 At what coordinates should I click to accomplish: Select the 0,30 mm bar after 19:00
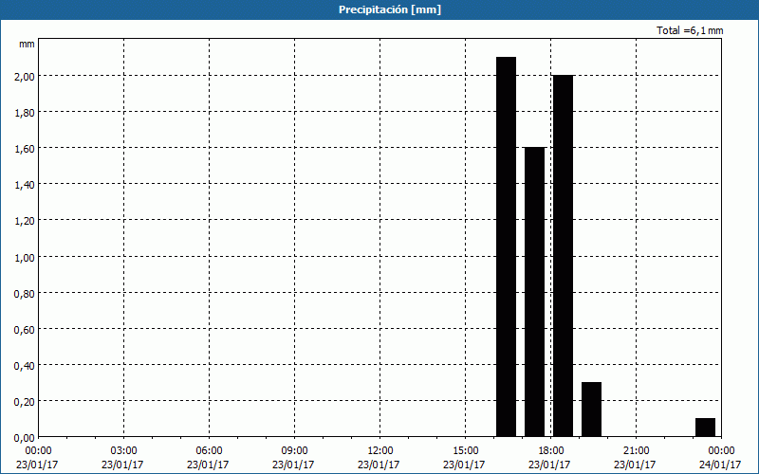pyautogui.click(x=591, y=410)
